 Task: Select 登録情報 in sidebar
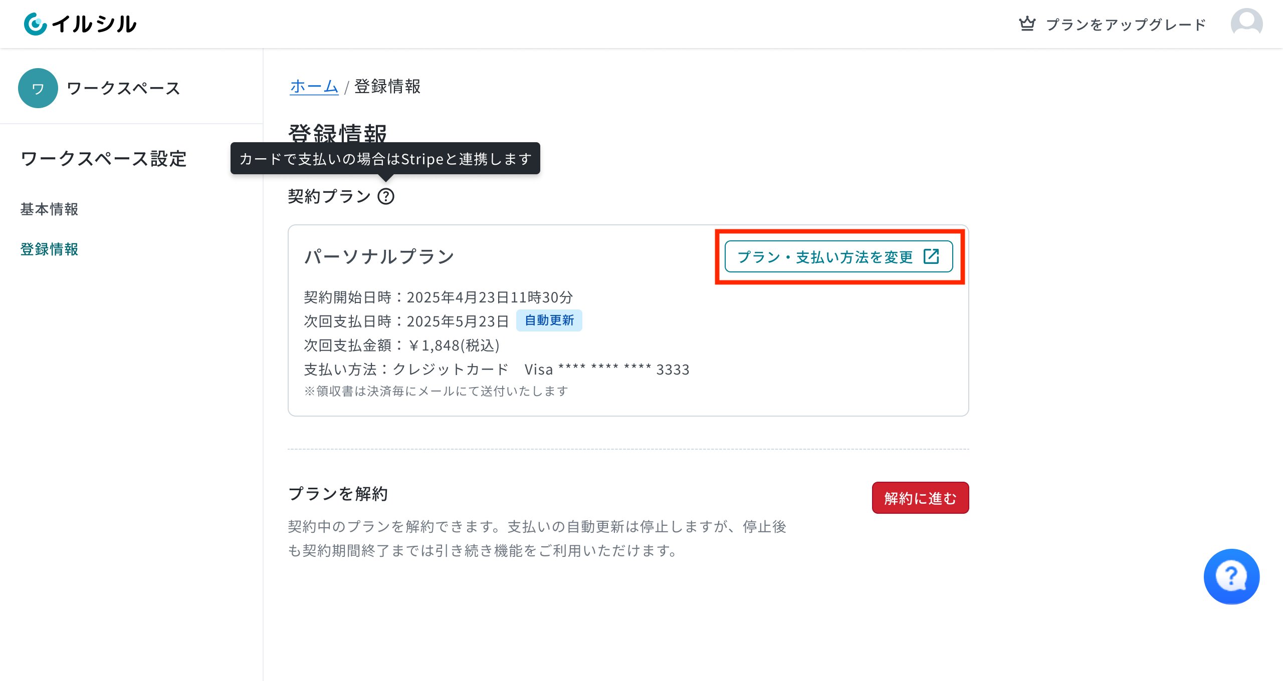pos(49,249)
